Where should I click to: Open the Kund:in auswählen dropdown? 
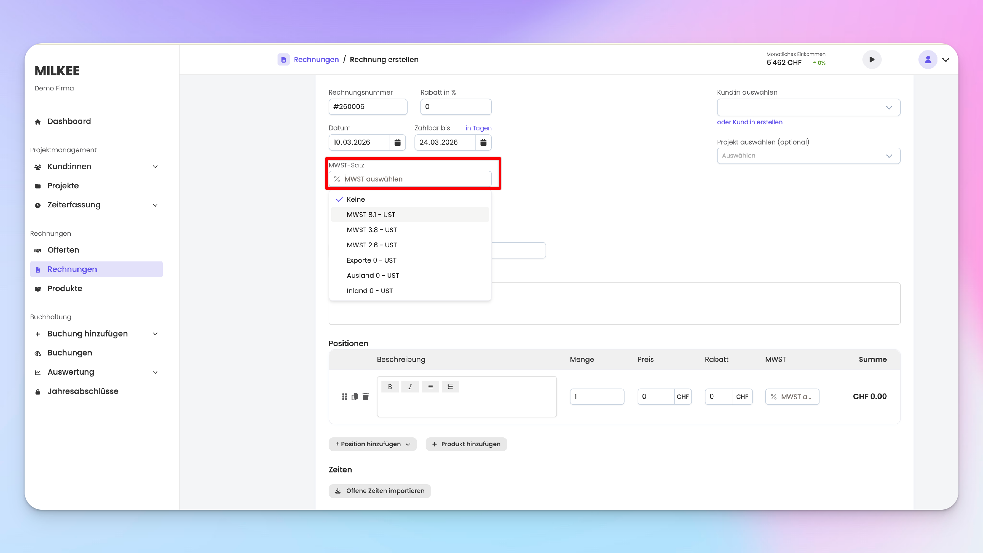point(808,107)
